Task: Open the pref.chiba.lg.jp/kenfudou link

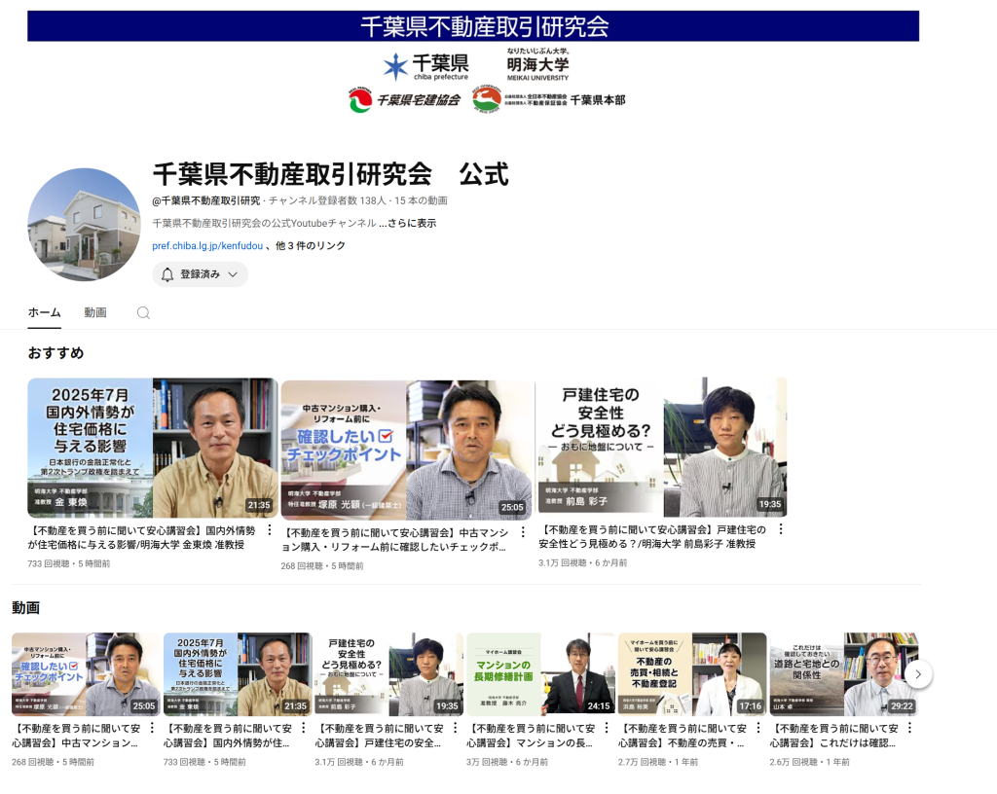Action: tap(207, 246)
